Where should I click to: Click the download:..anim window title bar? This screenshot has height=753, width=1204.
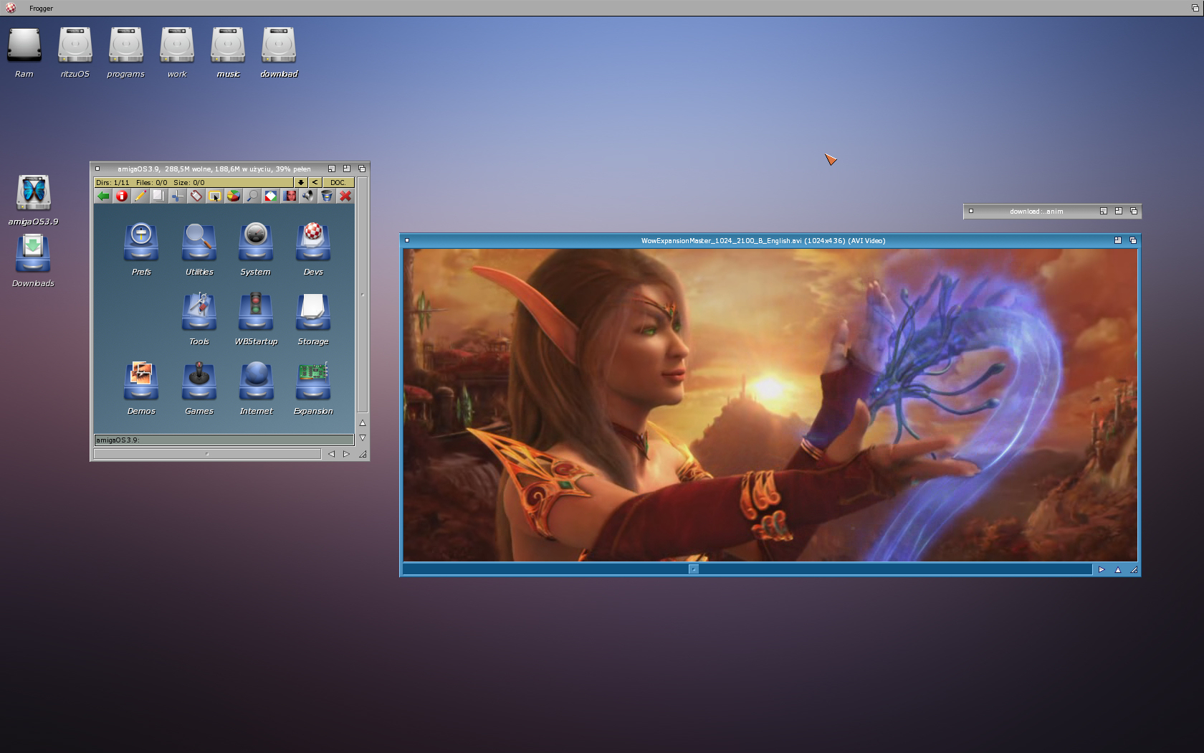click(x=1036, y=211)
